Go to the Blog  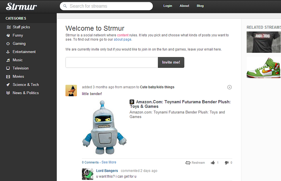click(200, 6)
